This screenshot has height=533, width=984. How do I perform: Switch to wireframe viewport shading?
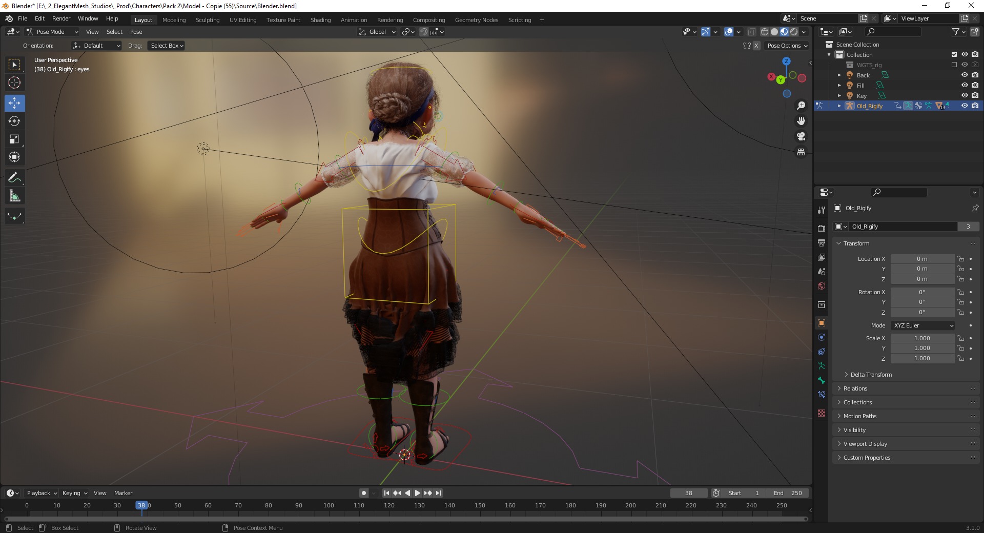(x=764, y=32)
